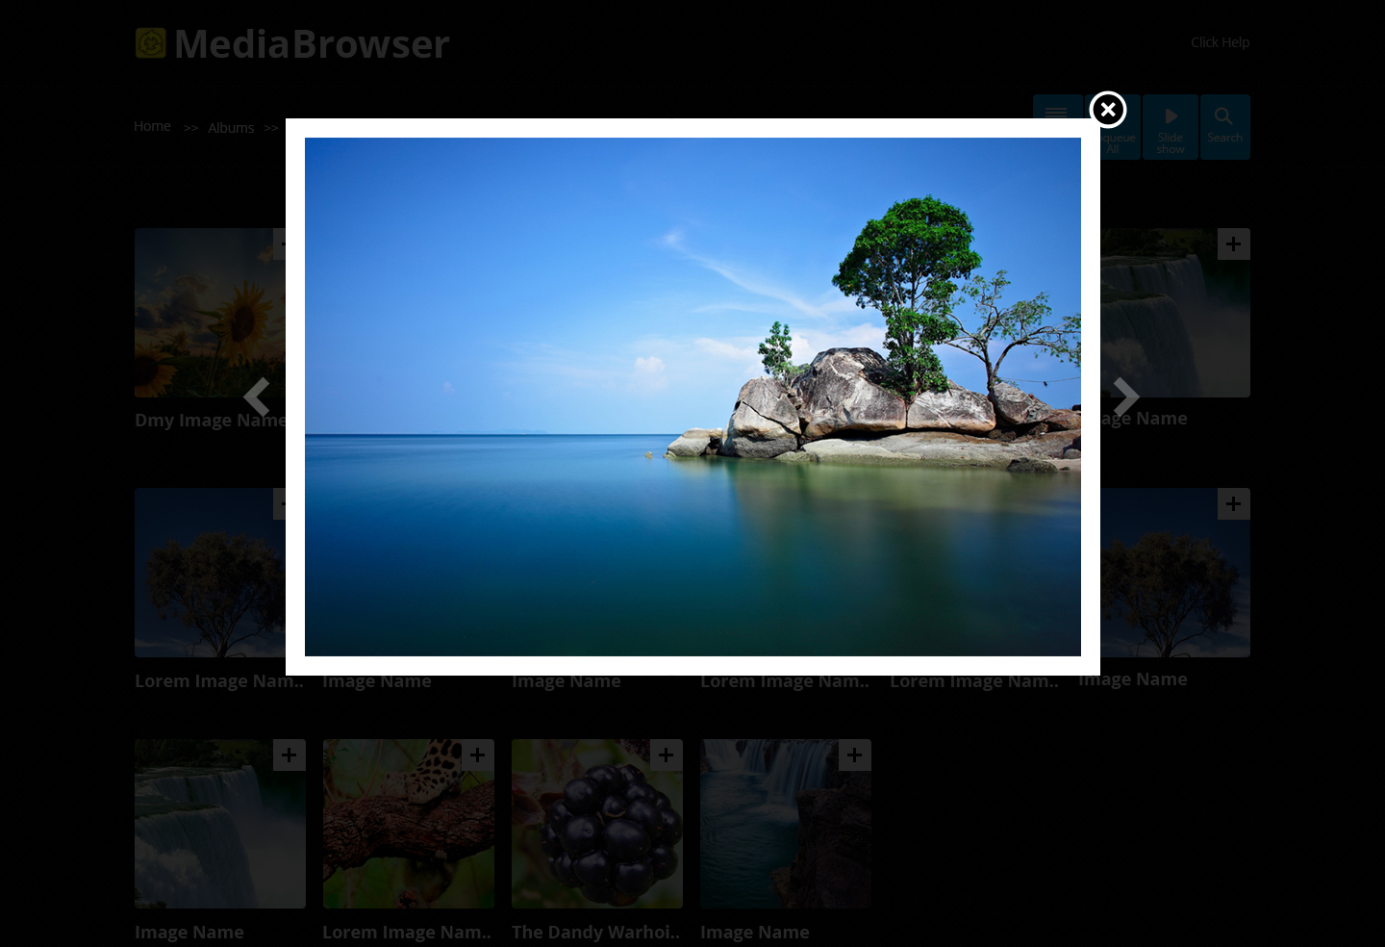Open the Albums breadcrumb link
Screen dimensions: 1385x947
(x=231, y=128)
